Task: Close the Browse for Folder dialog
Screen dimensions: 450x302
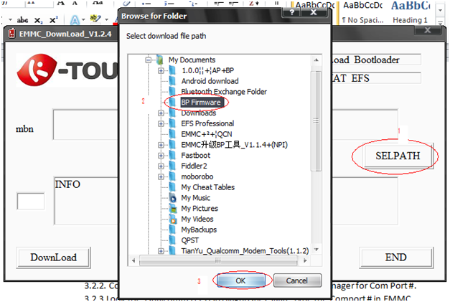Action: point(314,12)
